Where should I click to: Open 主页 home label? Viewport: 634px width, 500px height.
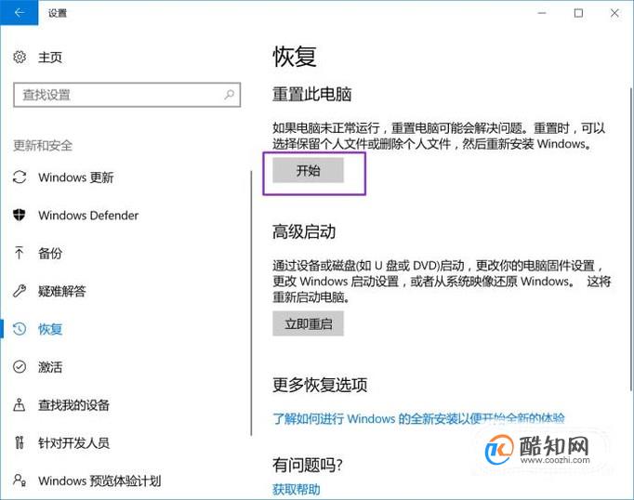pyautogui.click(x=50, y=58)
